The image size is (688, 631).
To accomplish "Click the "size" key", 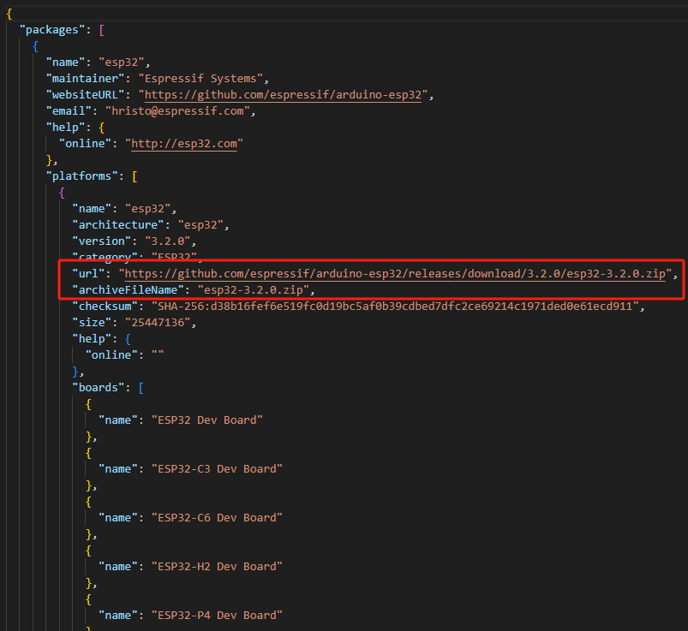I will coord(92,322).
